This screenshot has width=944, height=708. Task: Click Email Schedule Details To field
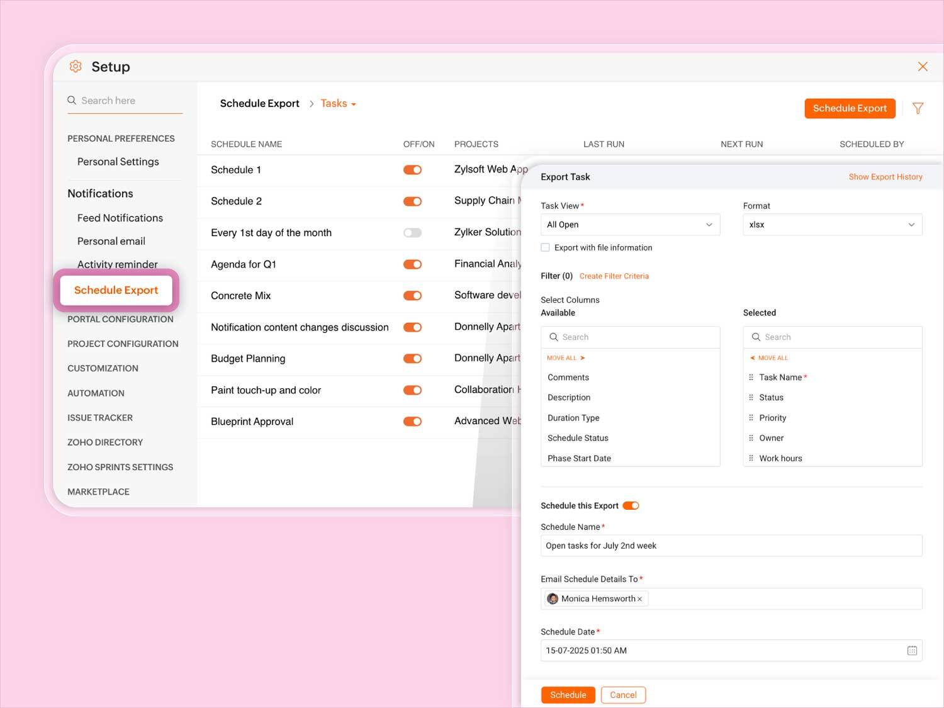pos(731,598)
